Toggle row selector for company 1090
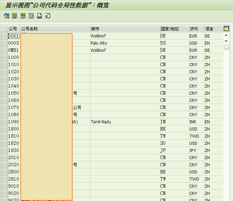 coord(4,122)
